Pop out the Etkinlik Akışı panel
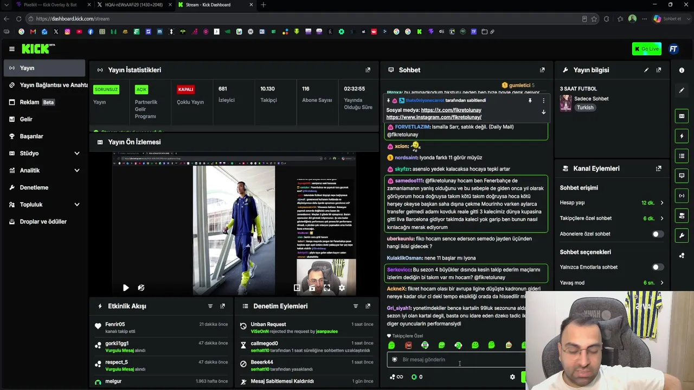The image size is (694, 390). pos(222,306)
